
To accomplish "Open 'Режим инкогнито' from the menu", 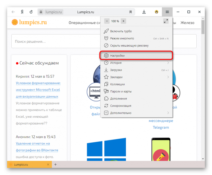I will [136, 38].
